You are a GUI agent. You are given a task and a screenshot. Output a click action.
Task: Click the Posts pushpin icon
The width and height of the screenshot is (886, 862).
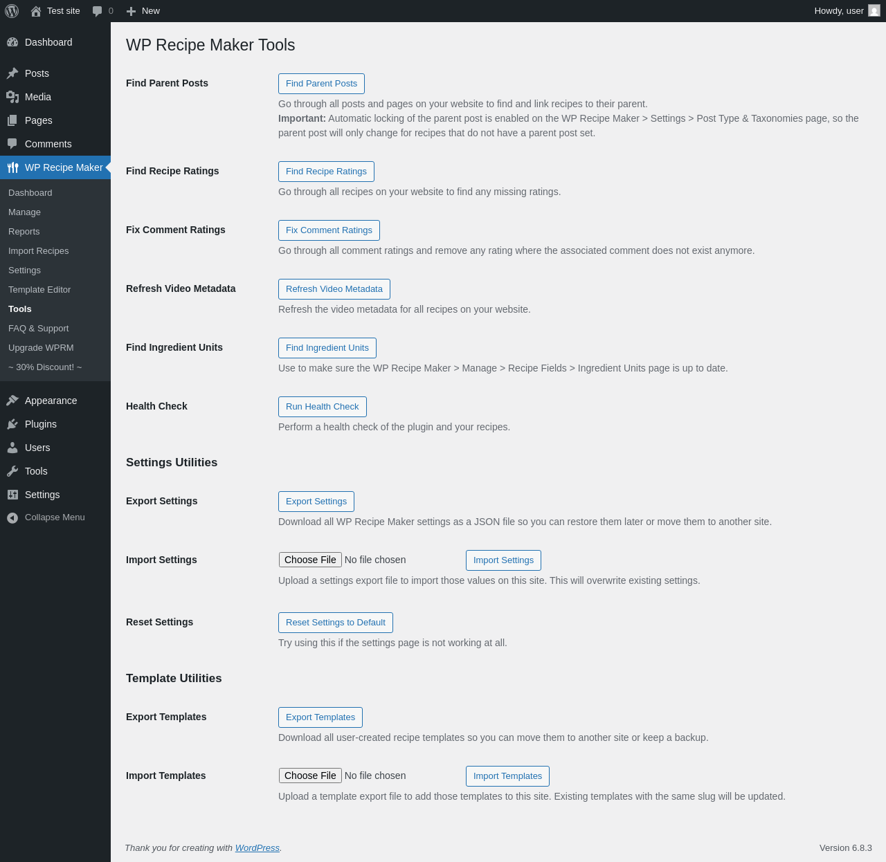12,73
